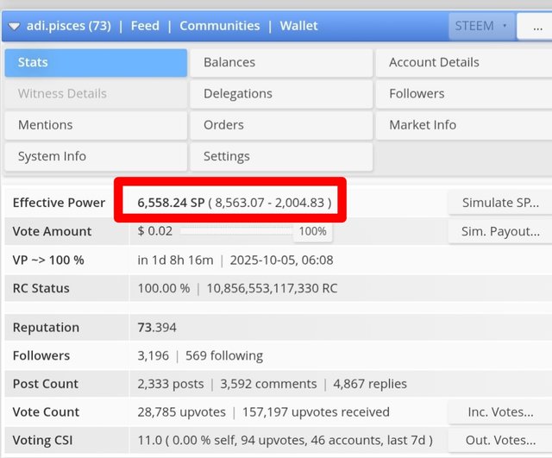552x458 pixels.
Task: Open the Market Info tab
Action: pos(464,125)
